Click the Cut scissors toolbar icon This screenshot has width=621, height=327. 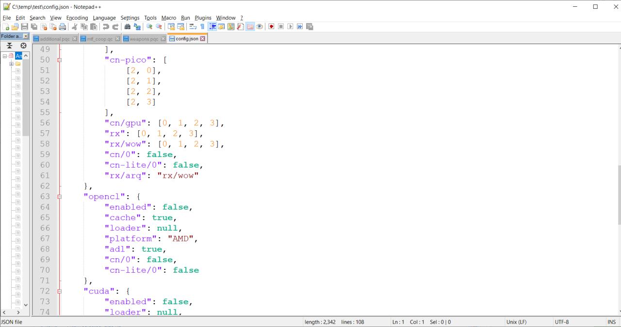(74, 27)
